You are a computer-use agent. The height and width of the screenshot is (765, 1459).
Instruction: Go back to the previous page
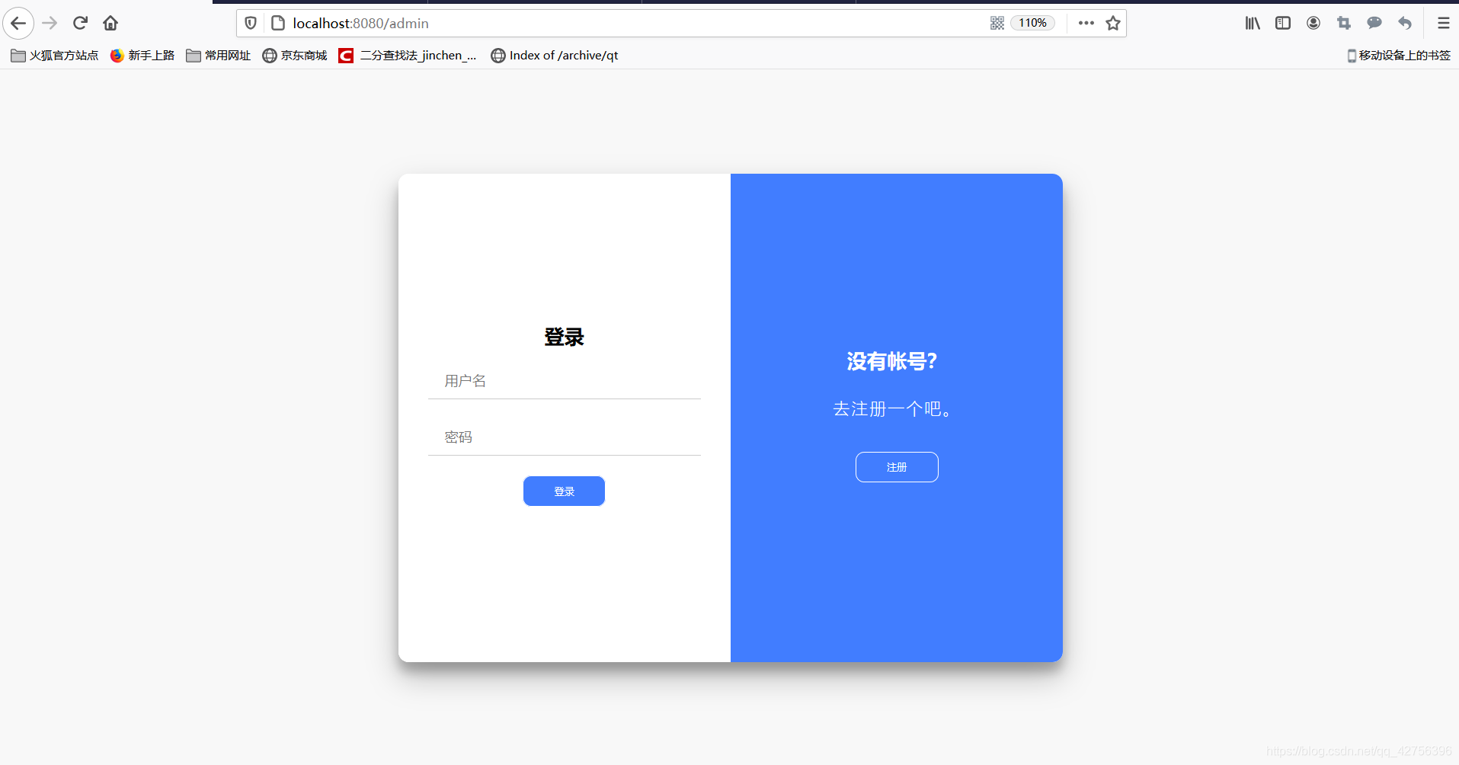click(x=18, y=23)
